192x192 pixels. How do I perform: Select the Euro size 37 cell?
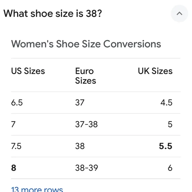(x=80, y=103)
